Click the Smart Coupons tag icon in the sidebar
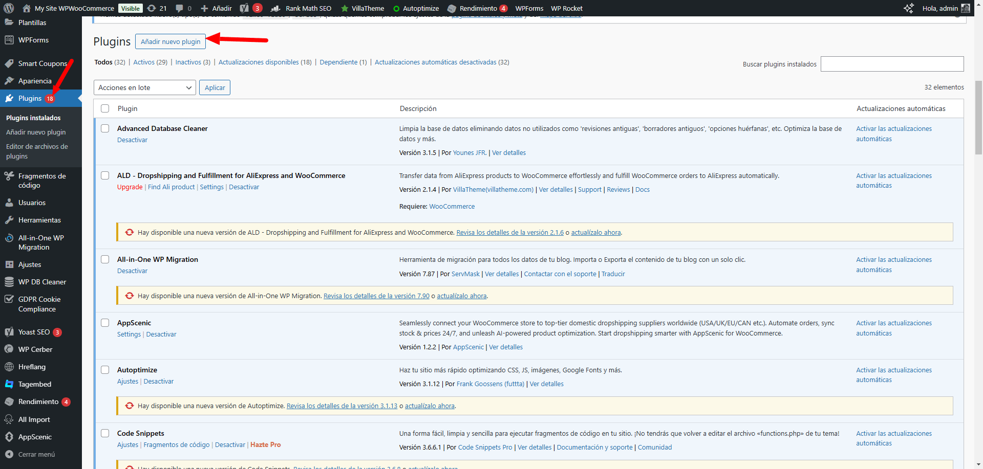The width and height of the screenshot is (983, 469). 9,63
